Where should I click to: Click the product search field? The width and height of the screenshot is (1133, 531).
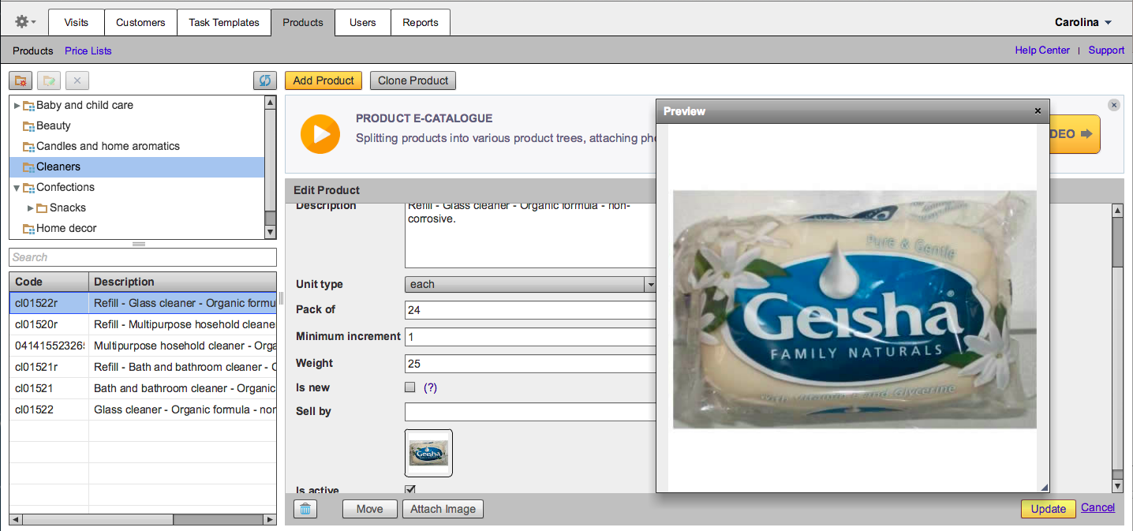(143, 257)
